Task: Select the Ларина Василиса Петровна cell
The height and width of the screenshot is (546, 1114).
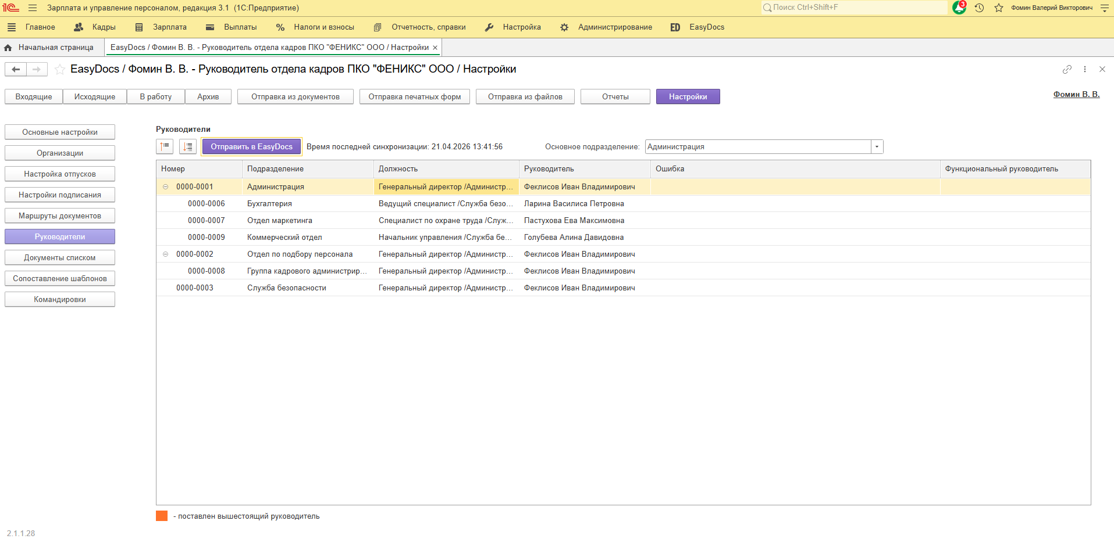Action: click(585, 204)
